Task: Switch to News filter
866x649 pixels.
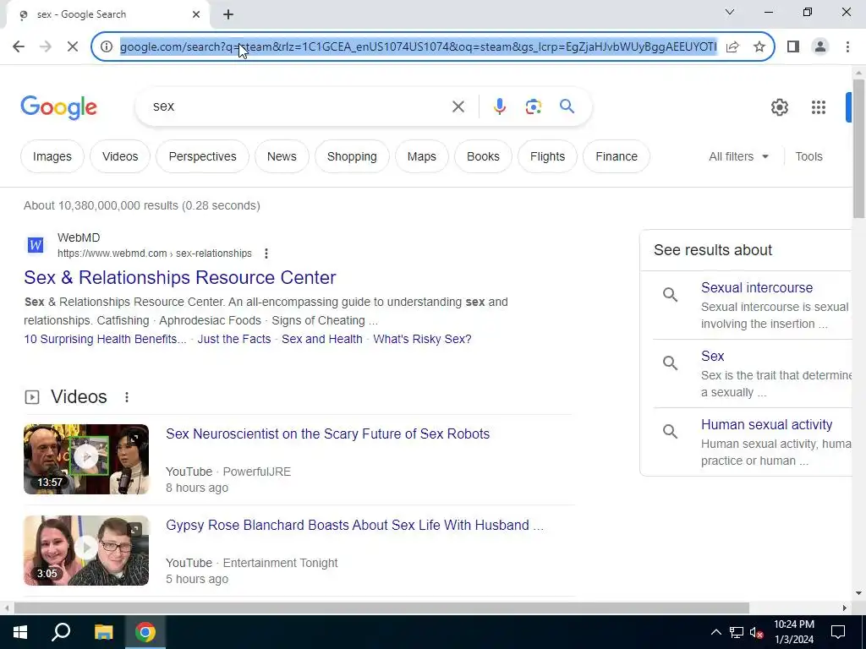Action: pyautogui.click(x=282, y=156)
